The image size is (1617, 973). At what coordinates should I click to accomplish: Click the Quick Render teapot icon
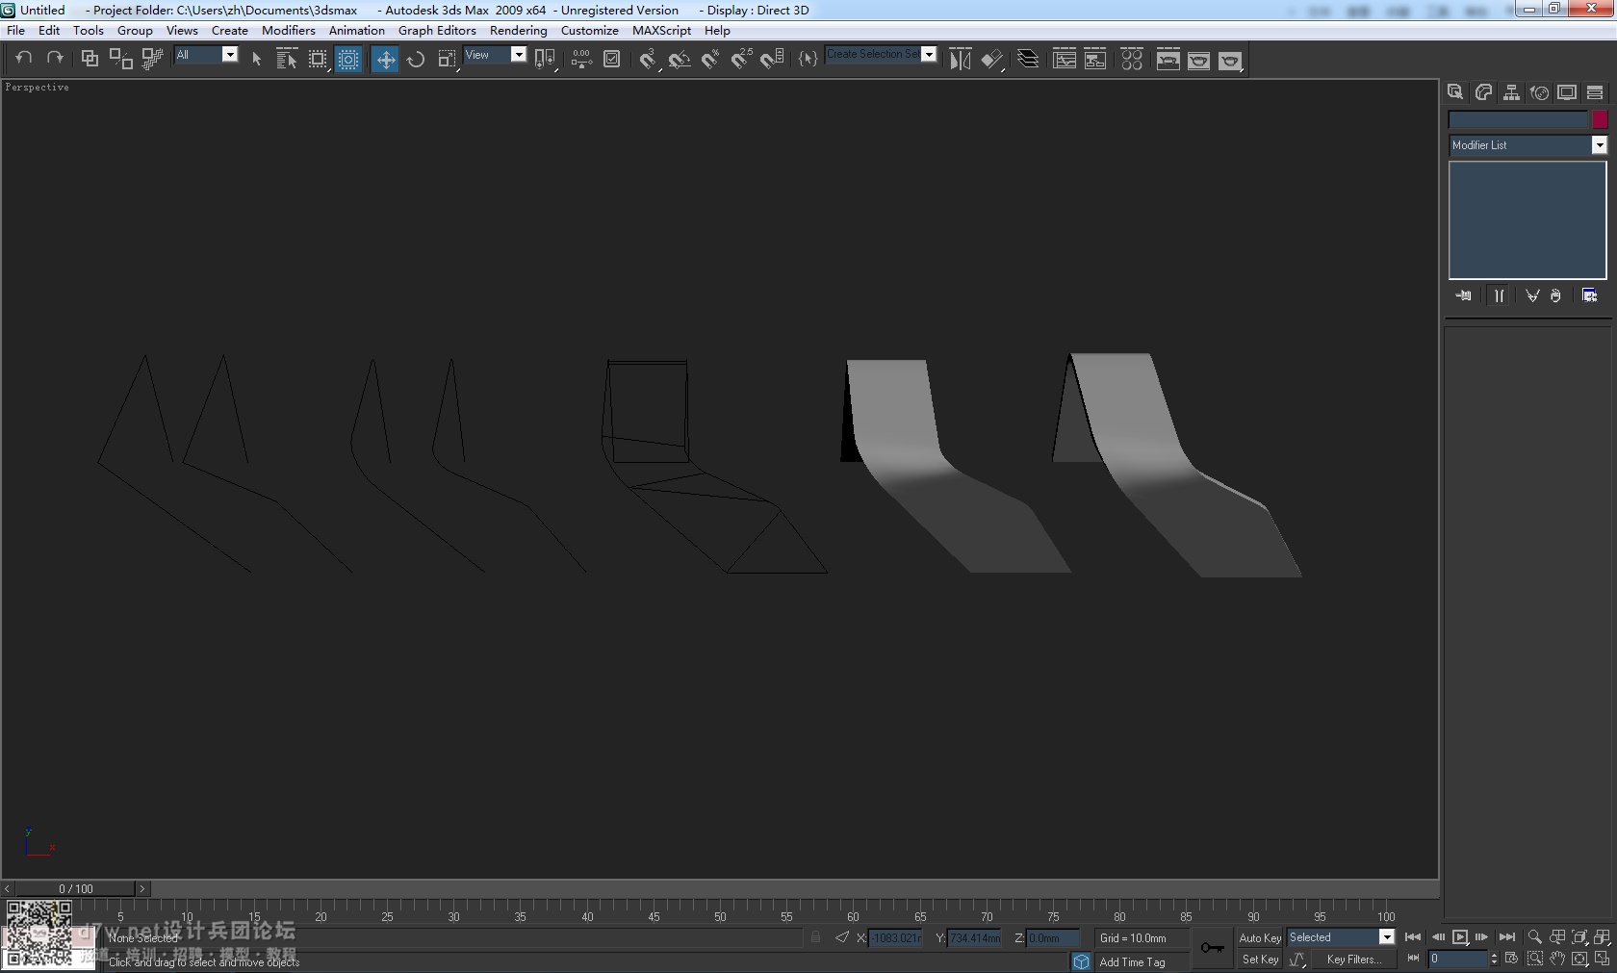tap(1230, 59)
